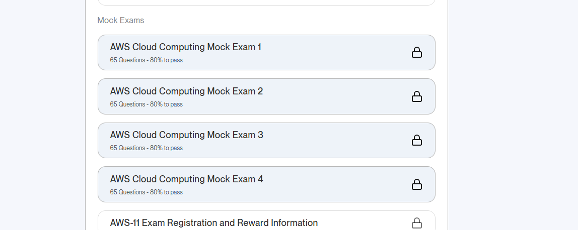Click the lock icon on Mock Exam 4

click(416, 184)
